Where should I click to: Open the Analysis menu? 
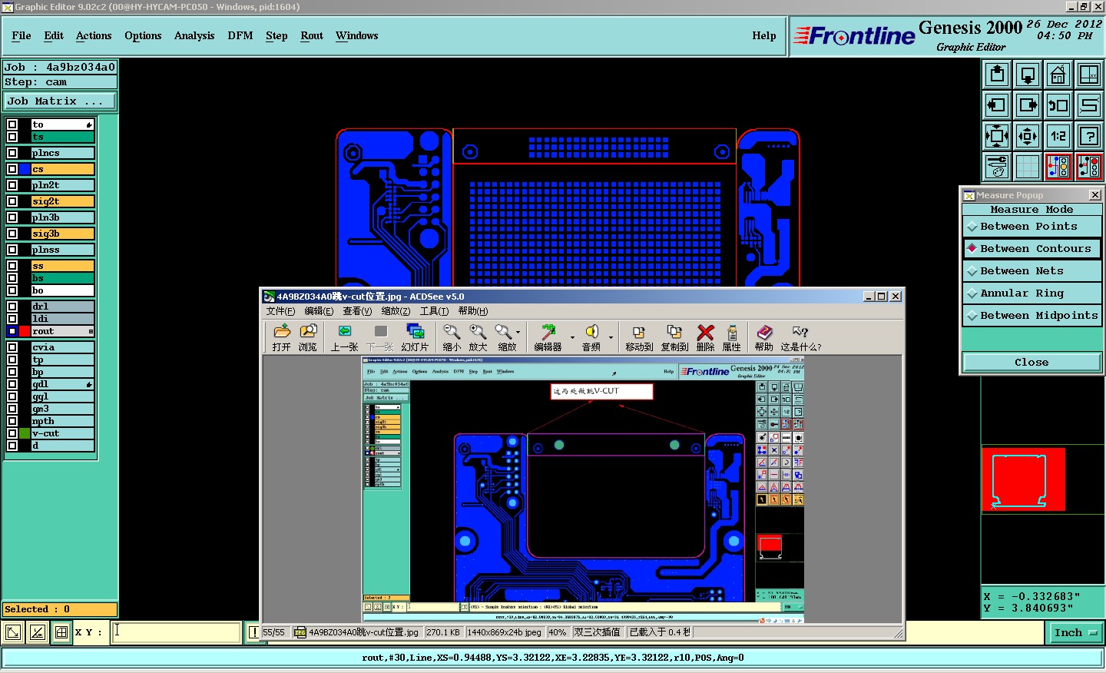[194, 36]
